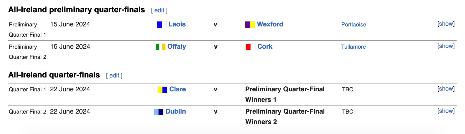Visit the Dublin team page
The height and width of the screenshot is (134, 465).
tap(176, 111)
